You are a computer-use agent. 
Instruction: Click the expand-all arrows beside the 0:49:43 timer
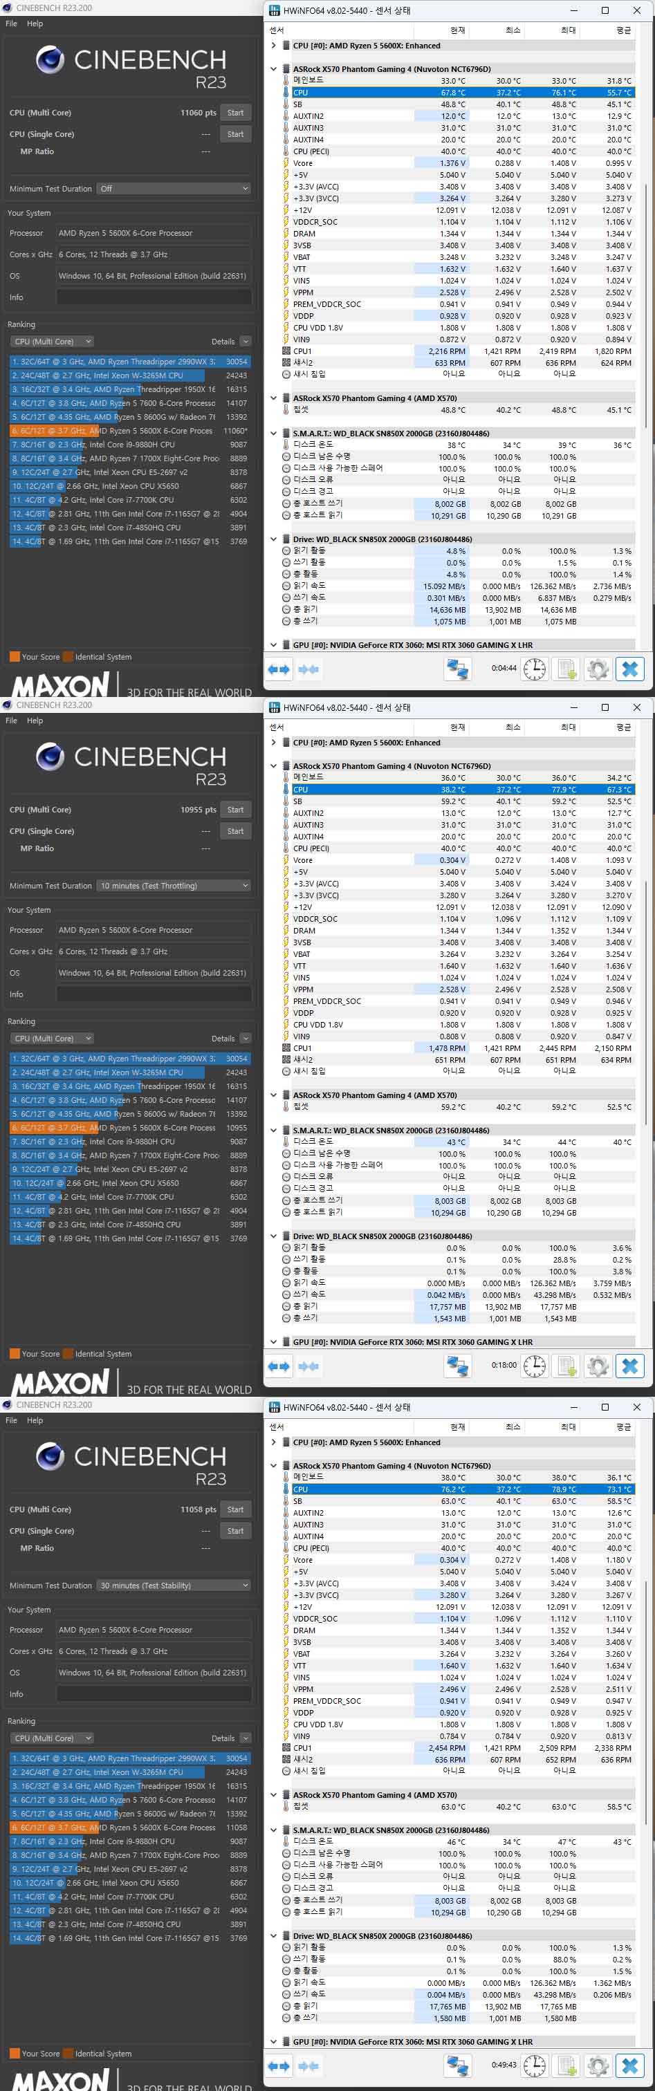pos(279,2066)
